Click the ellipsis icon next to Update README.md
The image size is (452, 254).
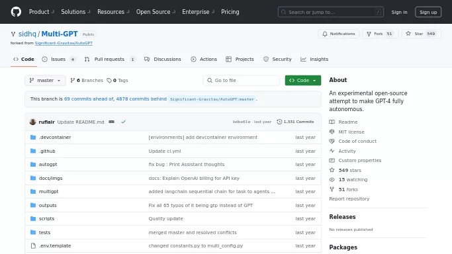[112, 122]
